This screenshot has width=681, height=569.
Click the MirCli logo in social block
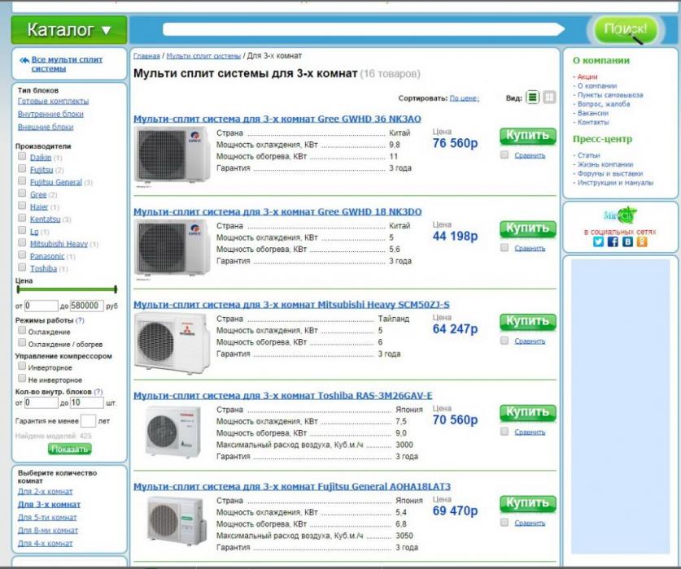pos(620,215)
